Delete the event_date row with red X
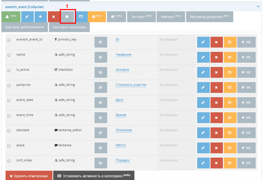 (216, 103)
